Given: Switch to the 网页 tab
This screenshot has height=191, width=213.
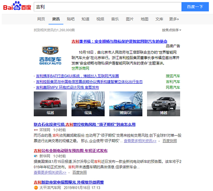Looking at the screenshot, I should tap(41, 19).
